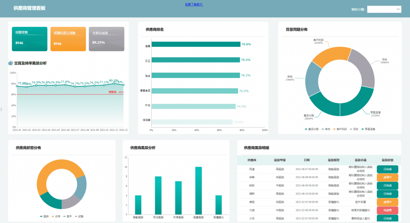Toggle 產品分類 legend marker in quality chart

click(306, 129)
